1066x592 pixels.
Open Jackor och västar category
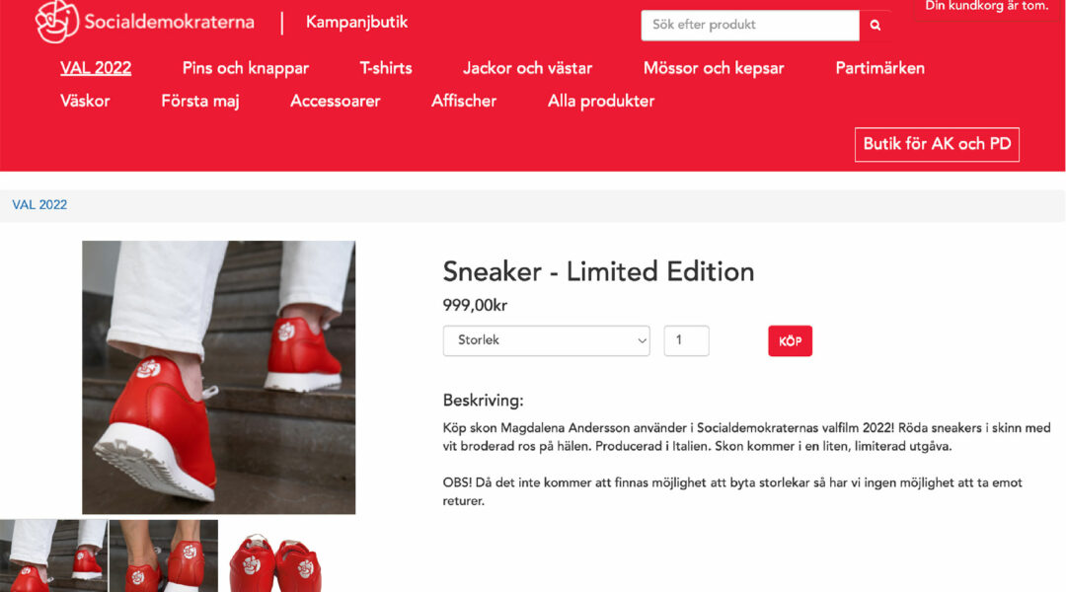coord(527,69)
